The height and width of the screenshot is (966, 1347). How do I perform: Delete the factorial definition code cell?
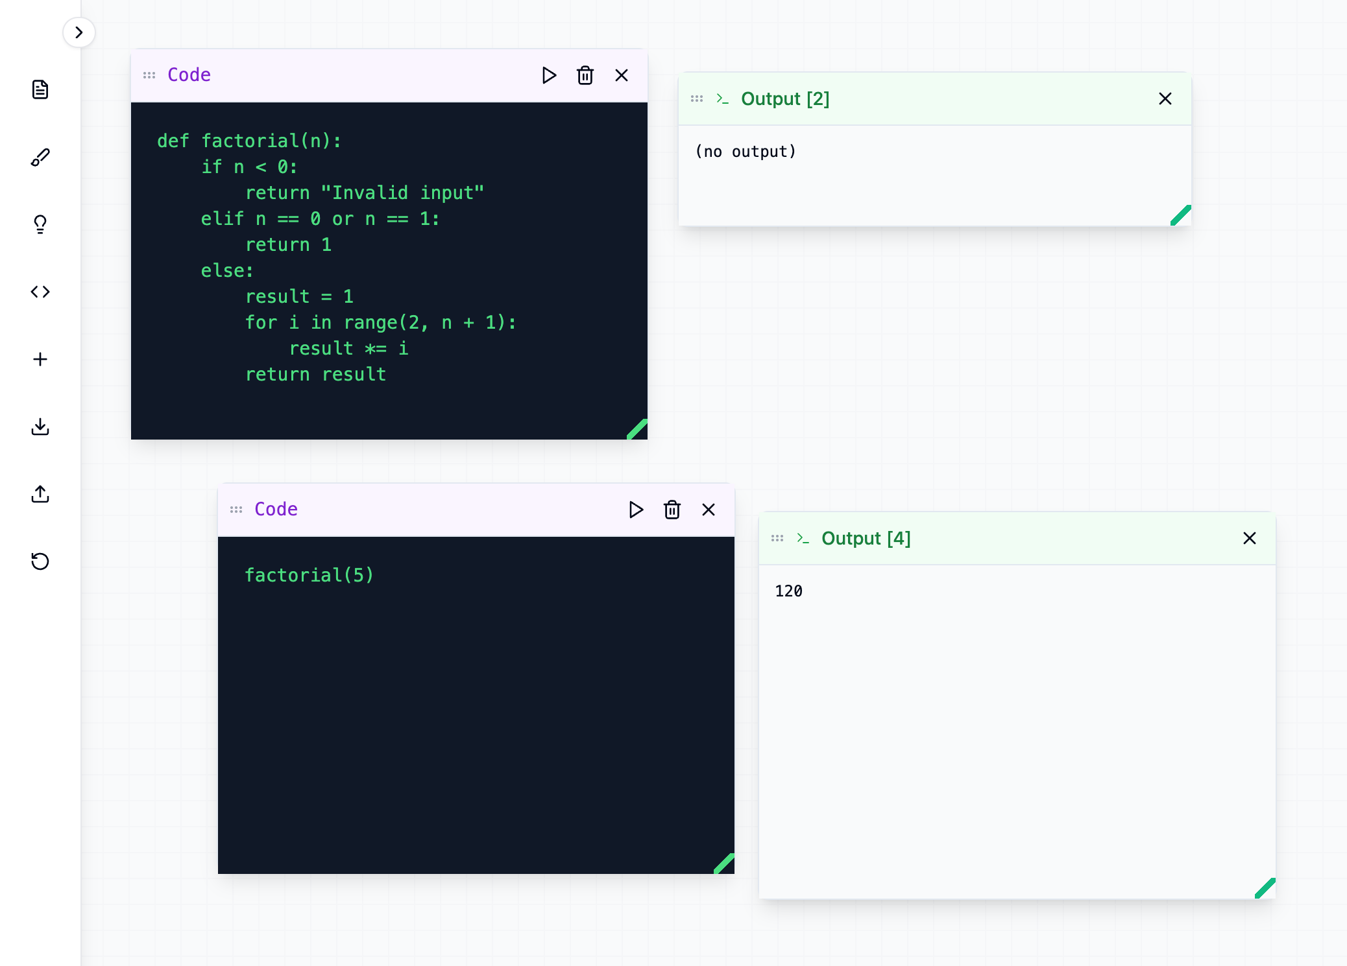[x=585, y=75]
